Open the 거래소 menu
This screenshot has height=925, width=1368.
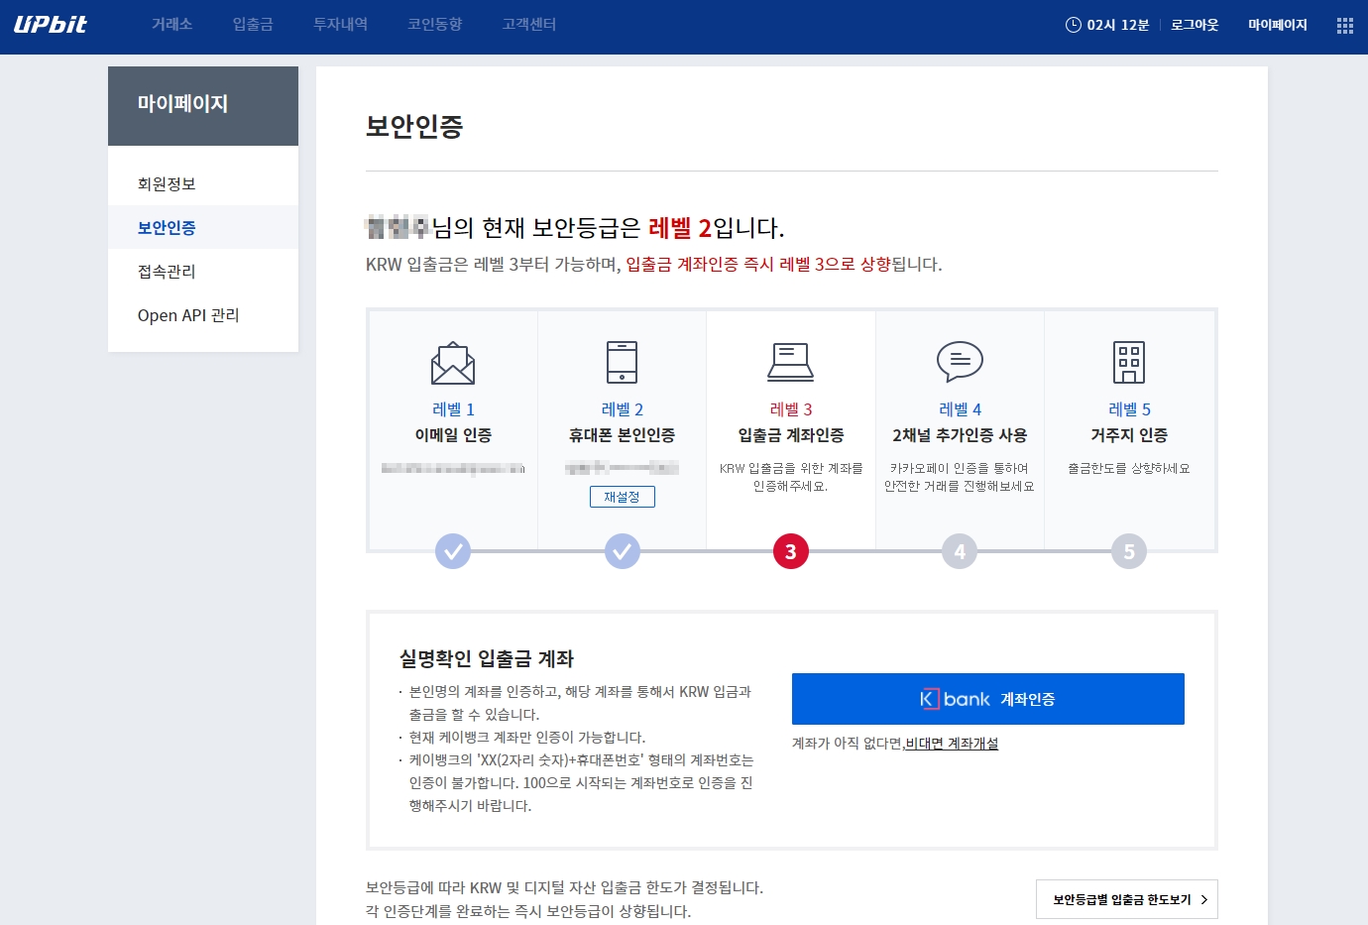click(172, 25)
